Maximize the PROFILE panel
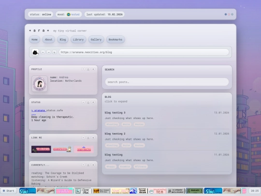 pyautogui.click(x=88, y=69)
